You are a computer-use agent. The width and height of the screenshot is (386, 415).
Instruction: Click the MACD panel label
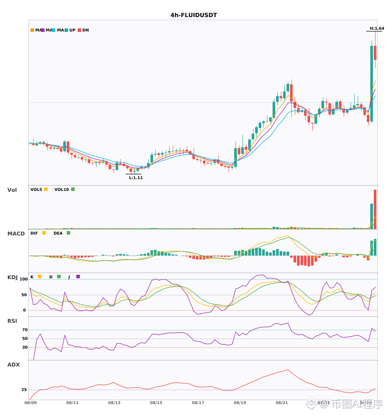pos(16,234)
